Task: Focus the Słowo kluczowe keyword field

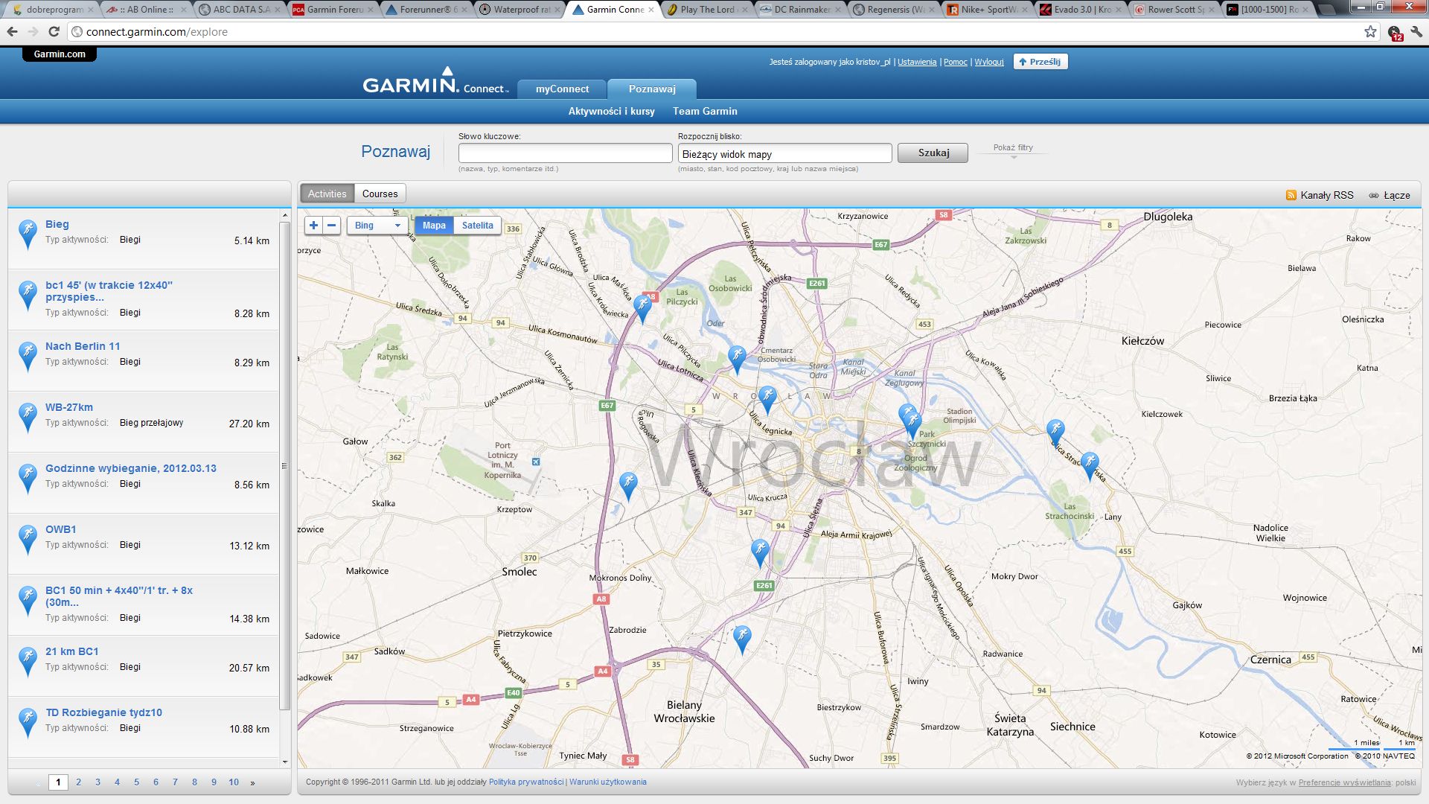Action: click(566, 153)
